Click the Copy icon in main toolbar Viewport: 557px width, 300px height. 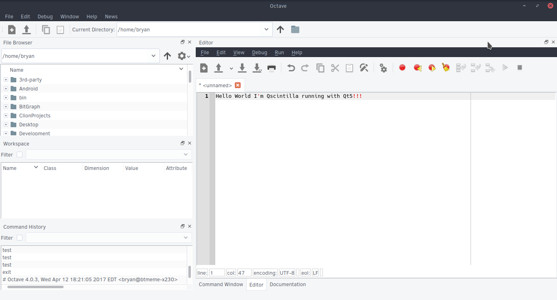pyautogui.click(x=46, y=29)
